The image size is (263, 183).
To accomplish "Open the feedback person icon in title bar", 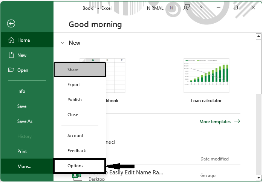I will (187, 8).
